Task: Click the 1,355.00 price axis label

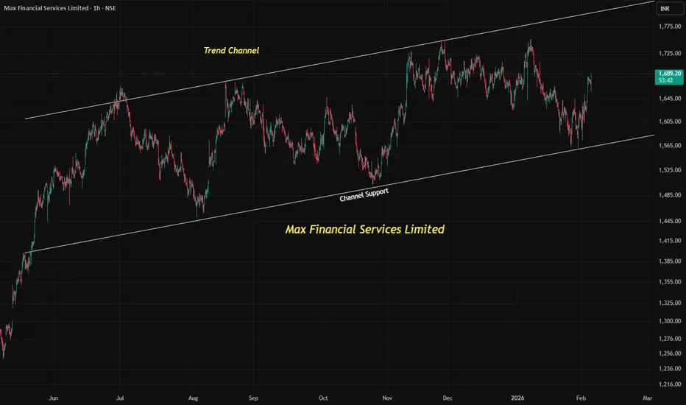Action: click(x=670, y=282)
